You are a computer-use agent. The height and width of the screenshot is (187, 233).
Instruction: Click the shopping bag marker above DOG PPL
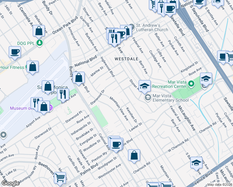(x=39, y=31)
